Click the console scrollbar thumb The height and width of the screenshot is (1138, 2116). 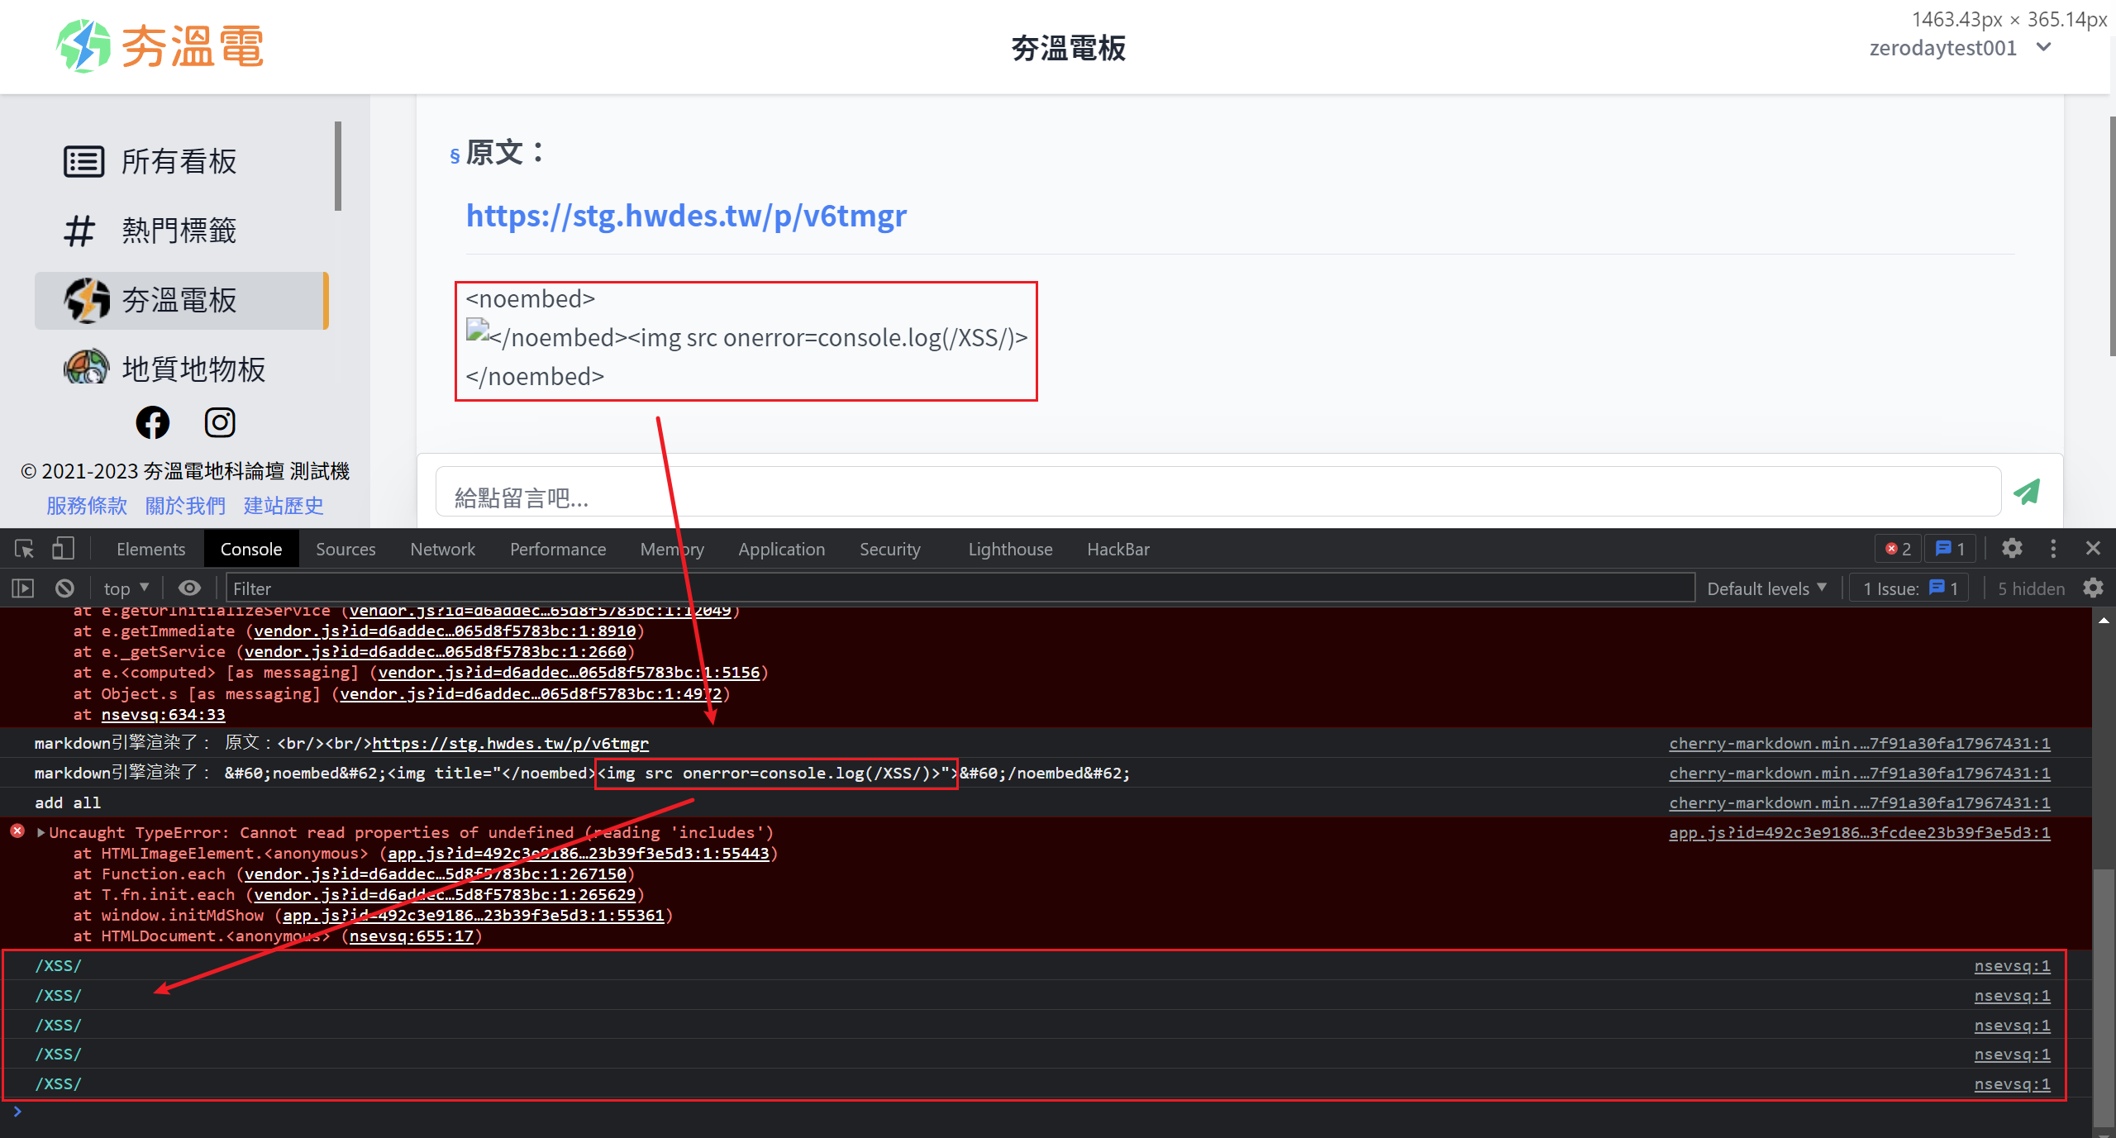point(2104,998)
